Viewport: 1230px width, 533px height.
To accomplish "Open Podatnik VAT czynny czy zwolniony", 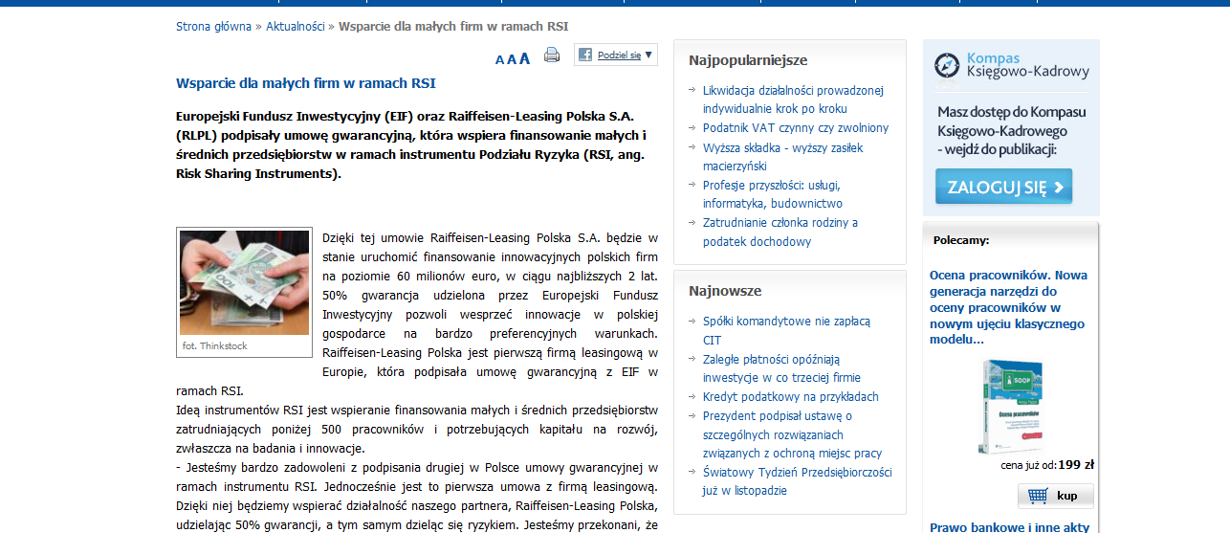I will point(796,128).
